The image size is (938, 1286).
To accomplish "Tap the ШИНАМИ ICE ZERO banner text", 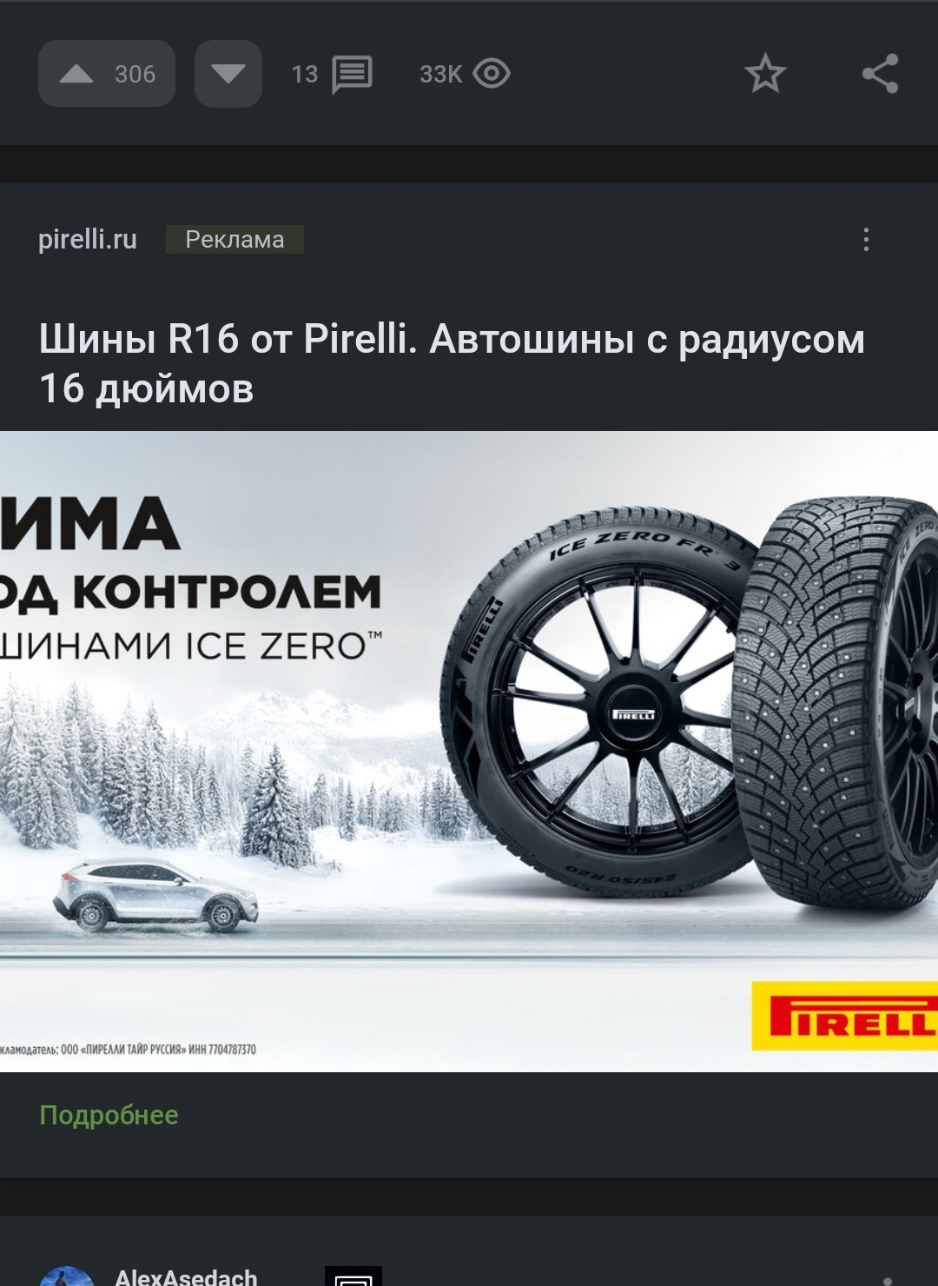I will [191, 646].
